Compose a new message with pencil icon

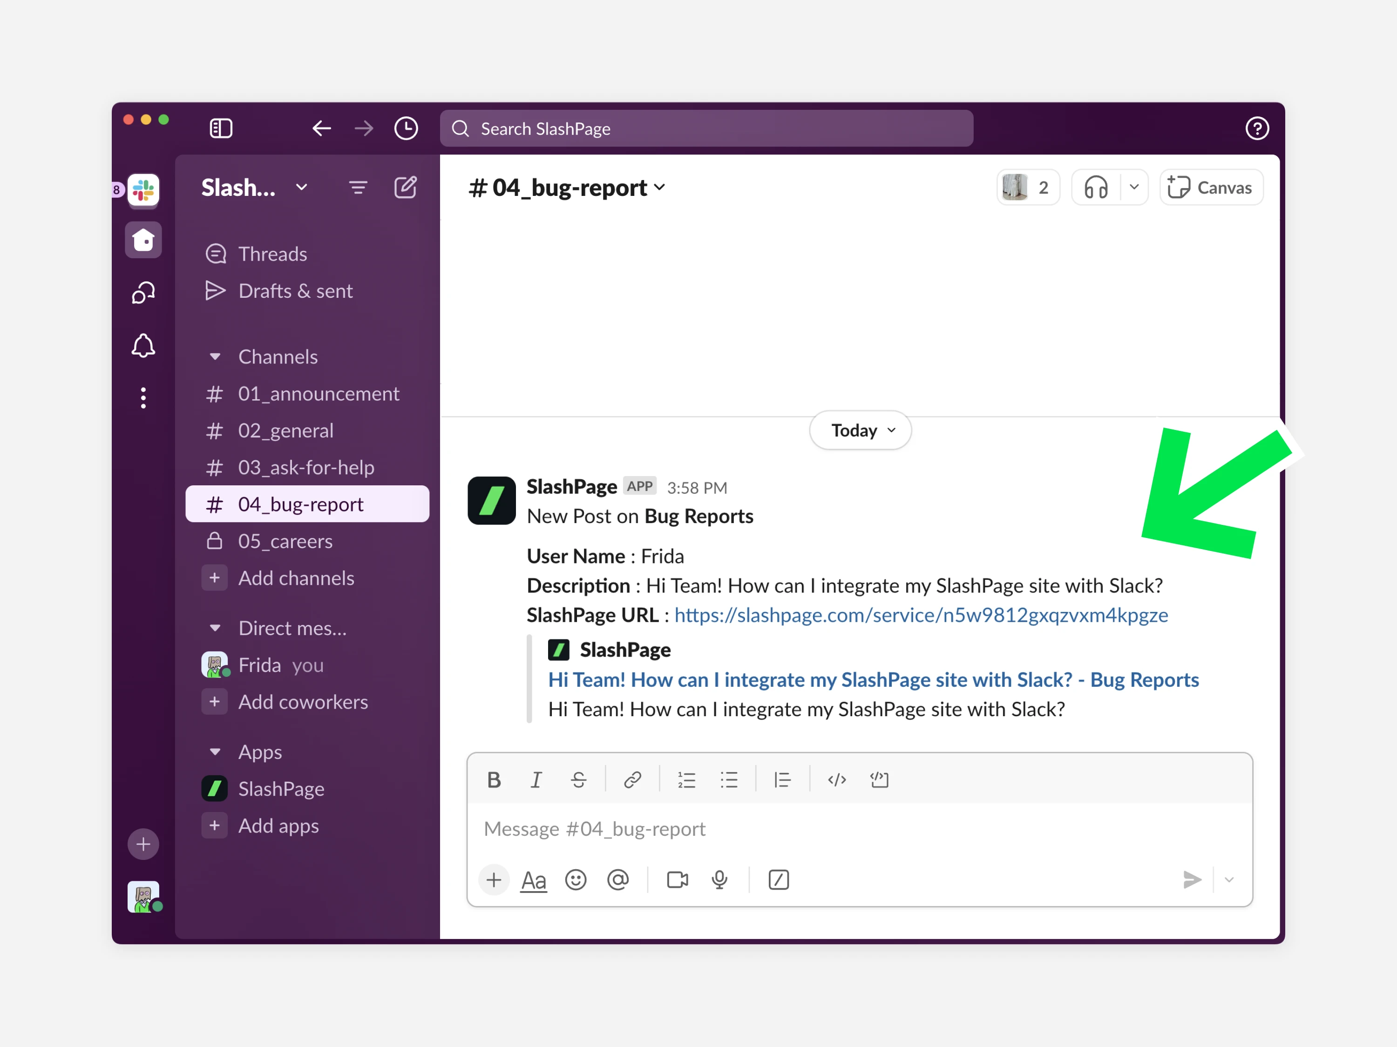click(406, 188)
